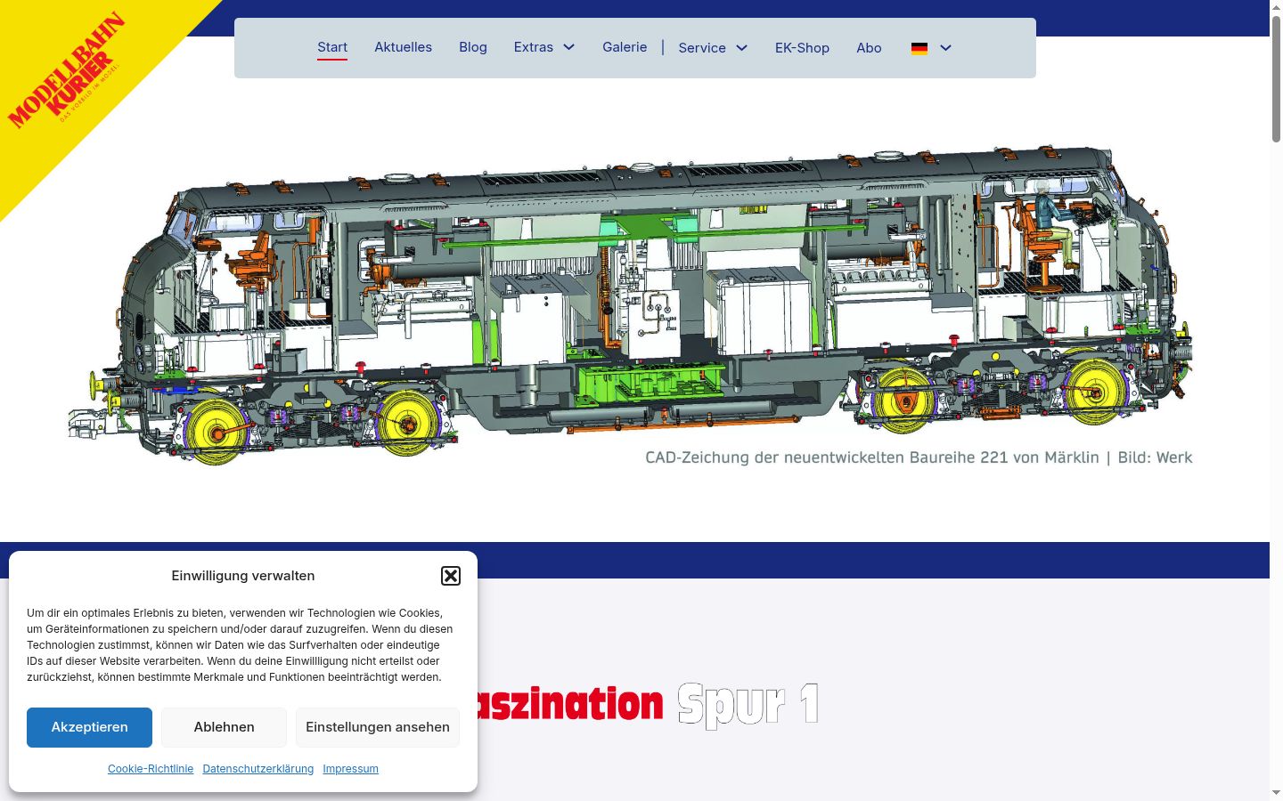Visit the EK-Shop link
Screen dimensions: 1283x801
(x=802, y=48)
